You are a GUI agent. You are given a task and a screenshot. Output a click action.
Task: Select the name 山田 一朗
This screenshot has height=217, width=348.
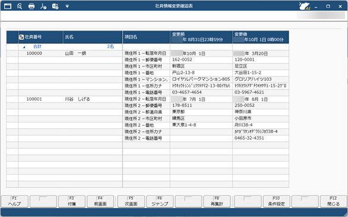(x=76, y=54)
